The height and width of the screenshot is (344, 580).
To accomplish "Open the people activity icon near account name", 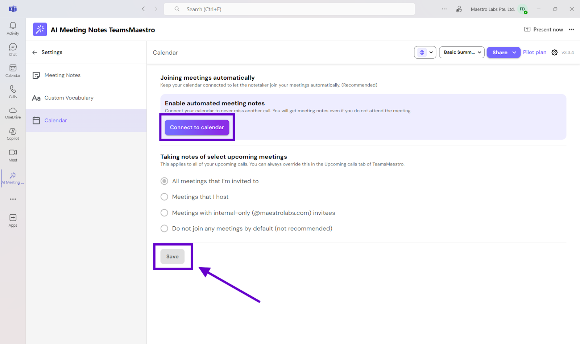I will (459, 9).
